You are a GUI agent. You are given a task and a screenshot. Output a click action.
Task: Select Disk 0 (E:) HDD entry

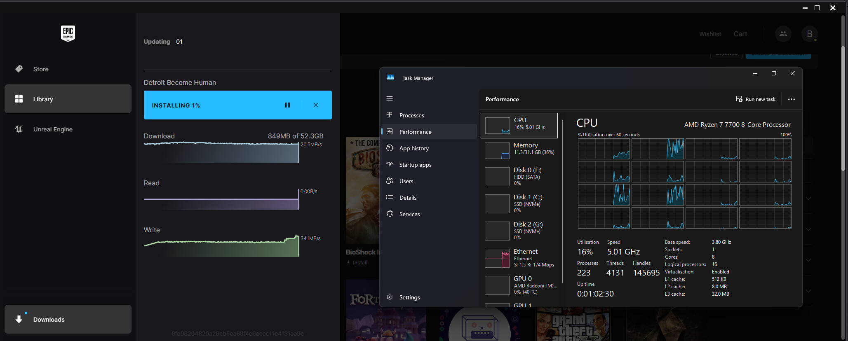519,177
